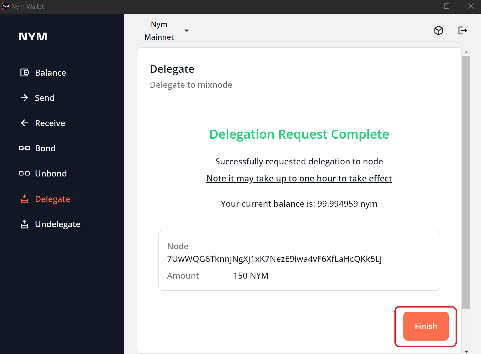This screenshot has width=481, height=354.
Task: Open the Unbond page
Action: pyautogui.click(x=51, y=174)
